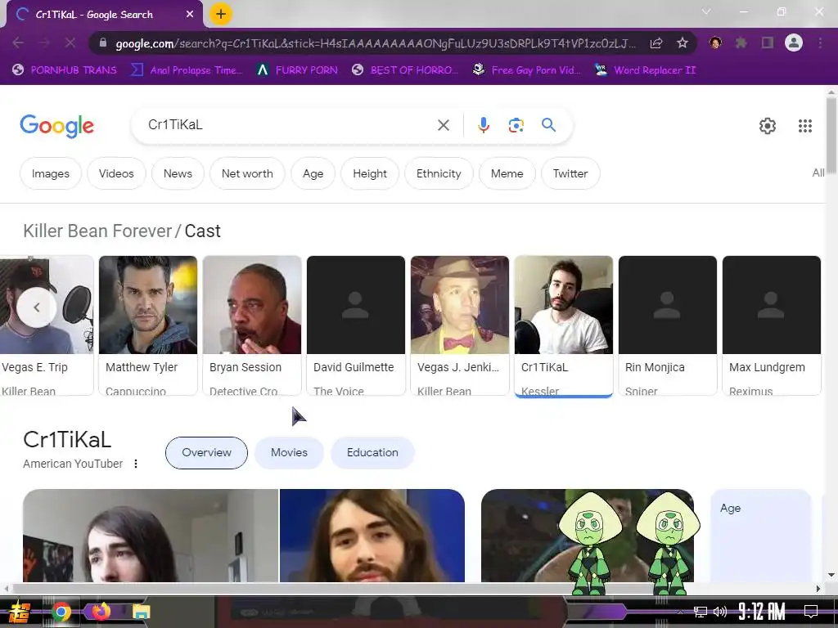Select the Ethnicity search chip
The image size is (838, 628).
coord(439,173)
